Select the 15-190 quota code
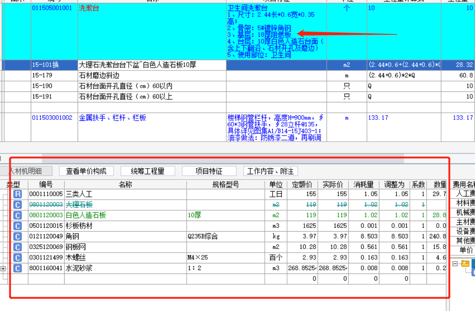 pos(54,86)
